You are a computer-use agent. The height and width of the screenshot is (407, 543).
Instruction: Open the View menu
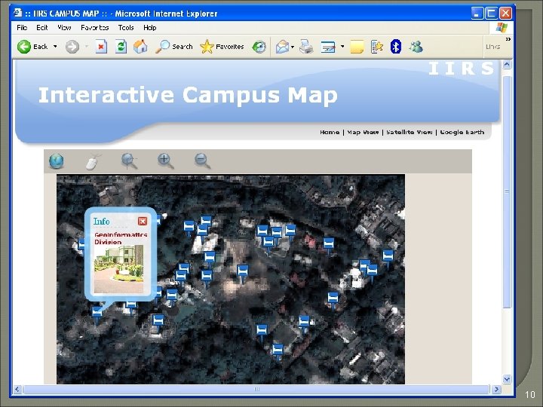[x=64, y=28]
